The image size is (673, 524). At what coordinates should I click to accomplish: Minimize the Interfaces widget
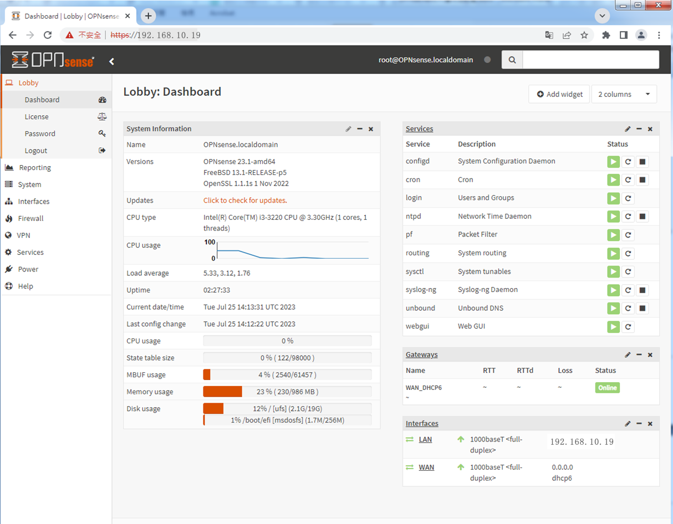click(639, 424)
